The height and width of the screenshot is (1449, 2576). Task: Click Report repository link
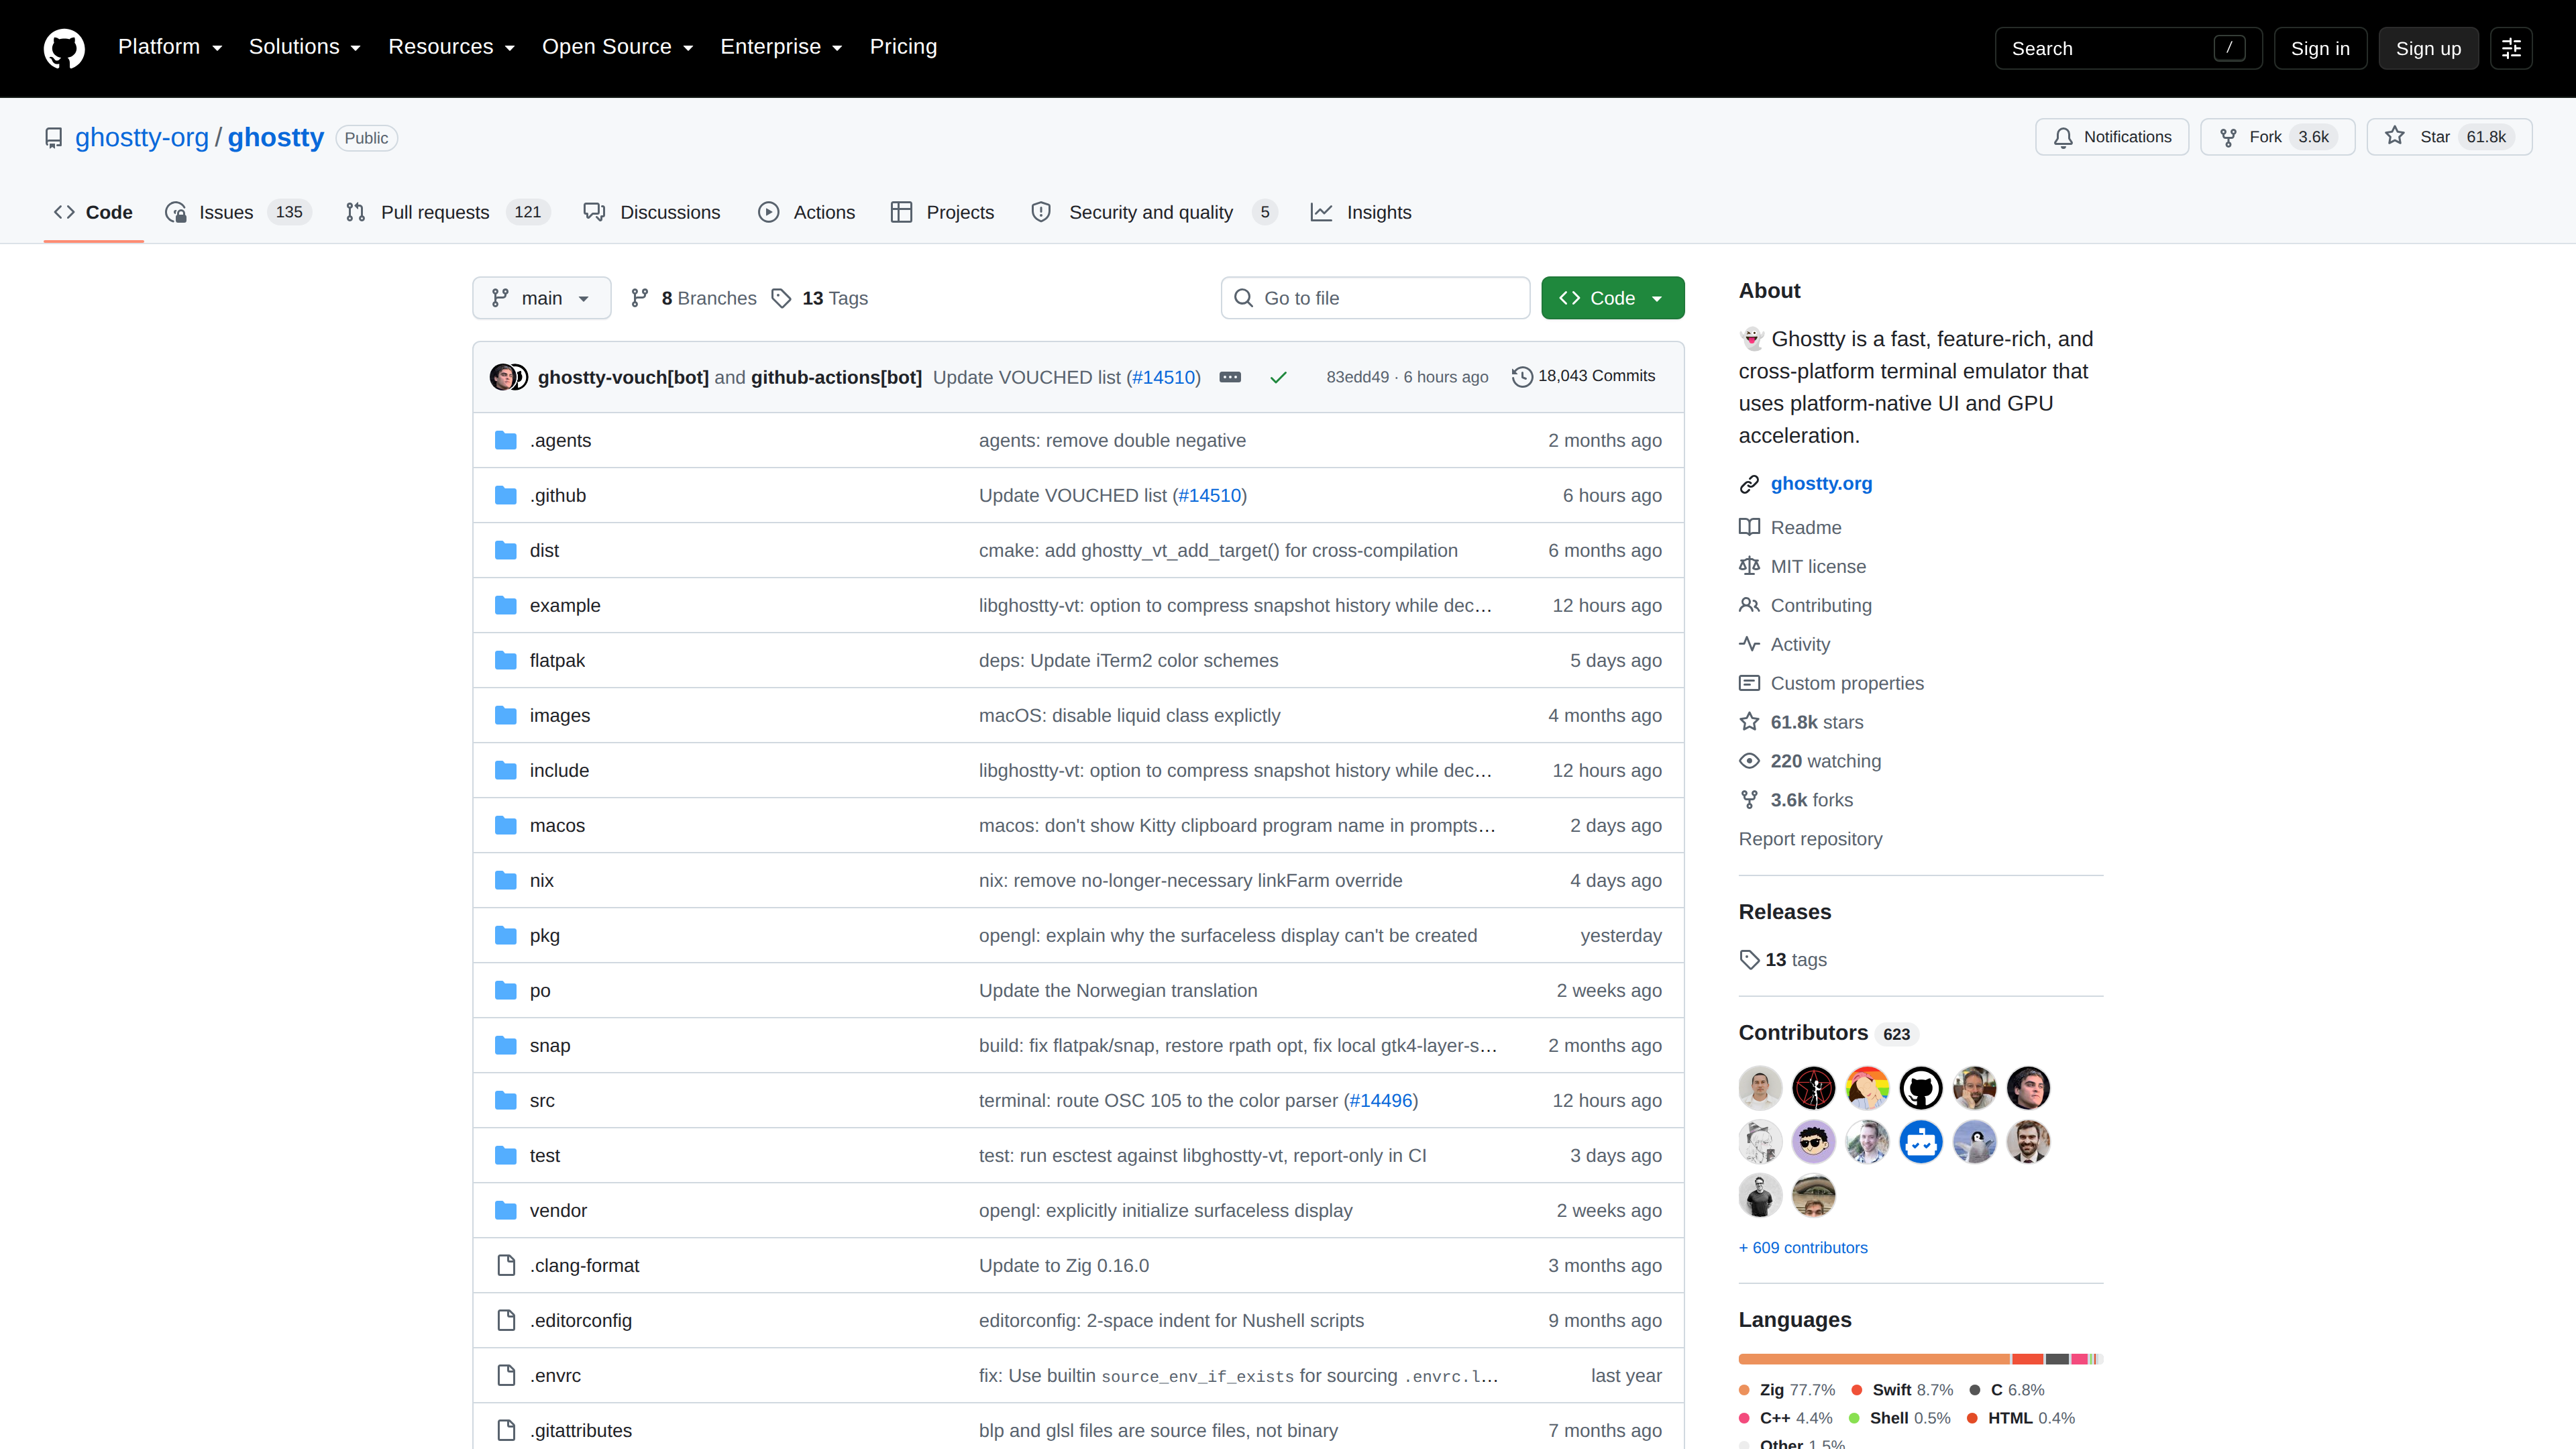point(1810,839)
